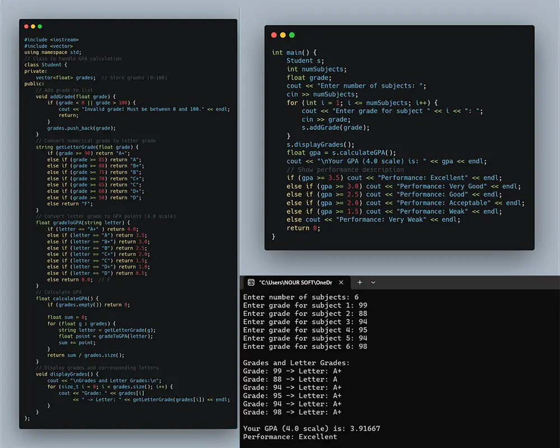The width and height of the screenshot is (560, 448).
Task: Click the terminal output 'Performance: Excellent'
Action: (x=290, y=437)
